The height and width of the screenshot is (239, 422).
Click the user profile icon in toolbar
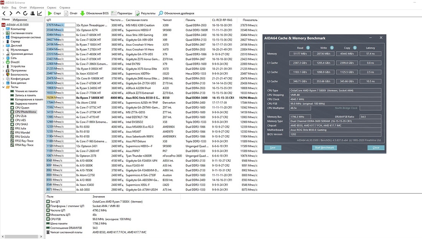(32, 13)
